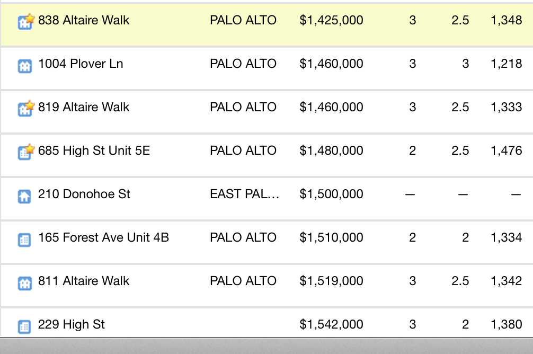The height and width of the screenshot is (354, 533).
Task: Click the condo building icon for 165 Forest Ave
Action: click(24, 240)
